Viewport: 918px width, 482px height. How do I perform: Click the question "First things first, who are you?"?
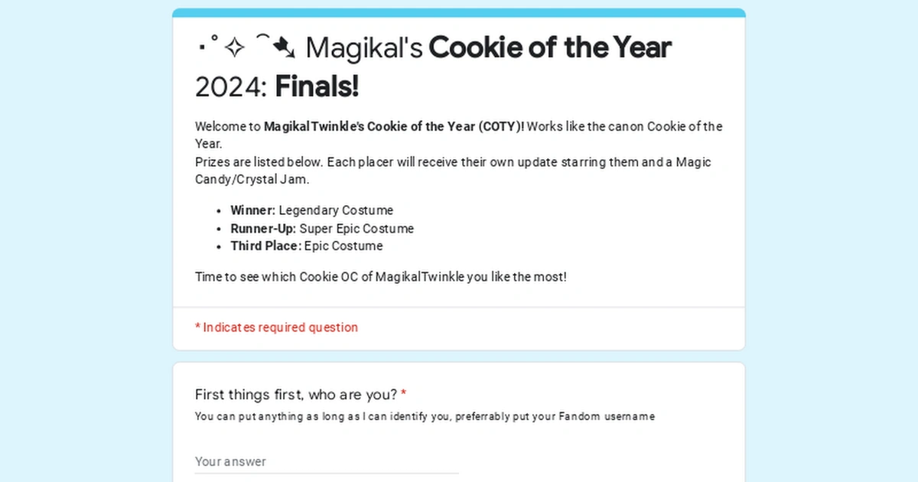coord(295,393)
